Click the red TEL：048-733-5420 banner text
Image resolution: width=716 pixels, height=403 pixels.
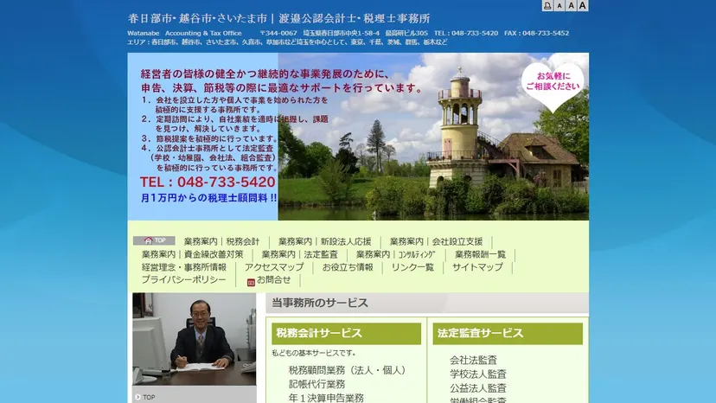[208, 182]
